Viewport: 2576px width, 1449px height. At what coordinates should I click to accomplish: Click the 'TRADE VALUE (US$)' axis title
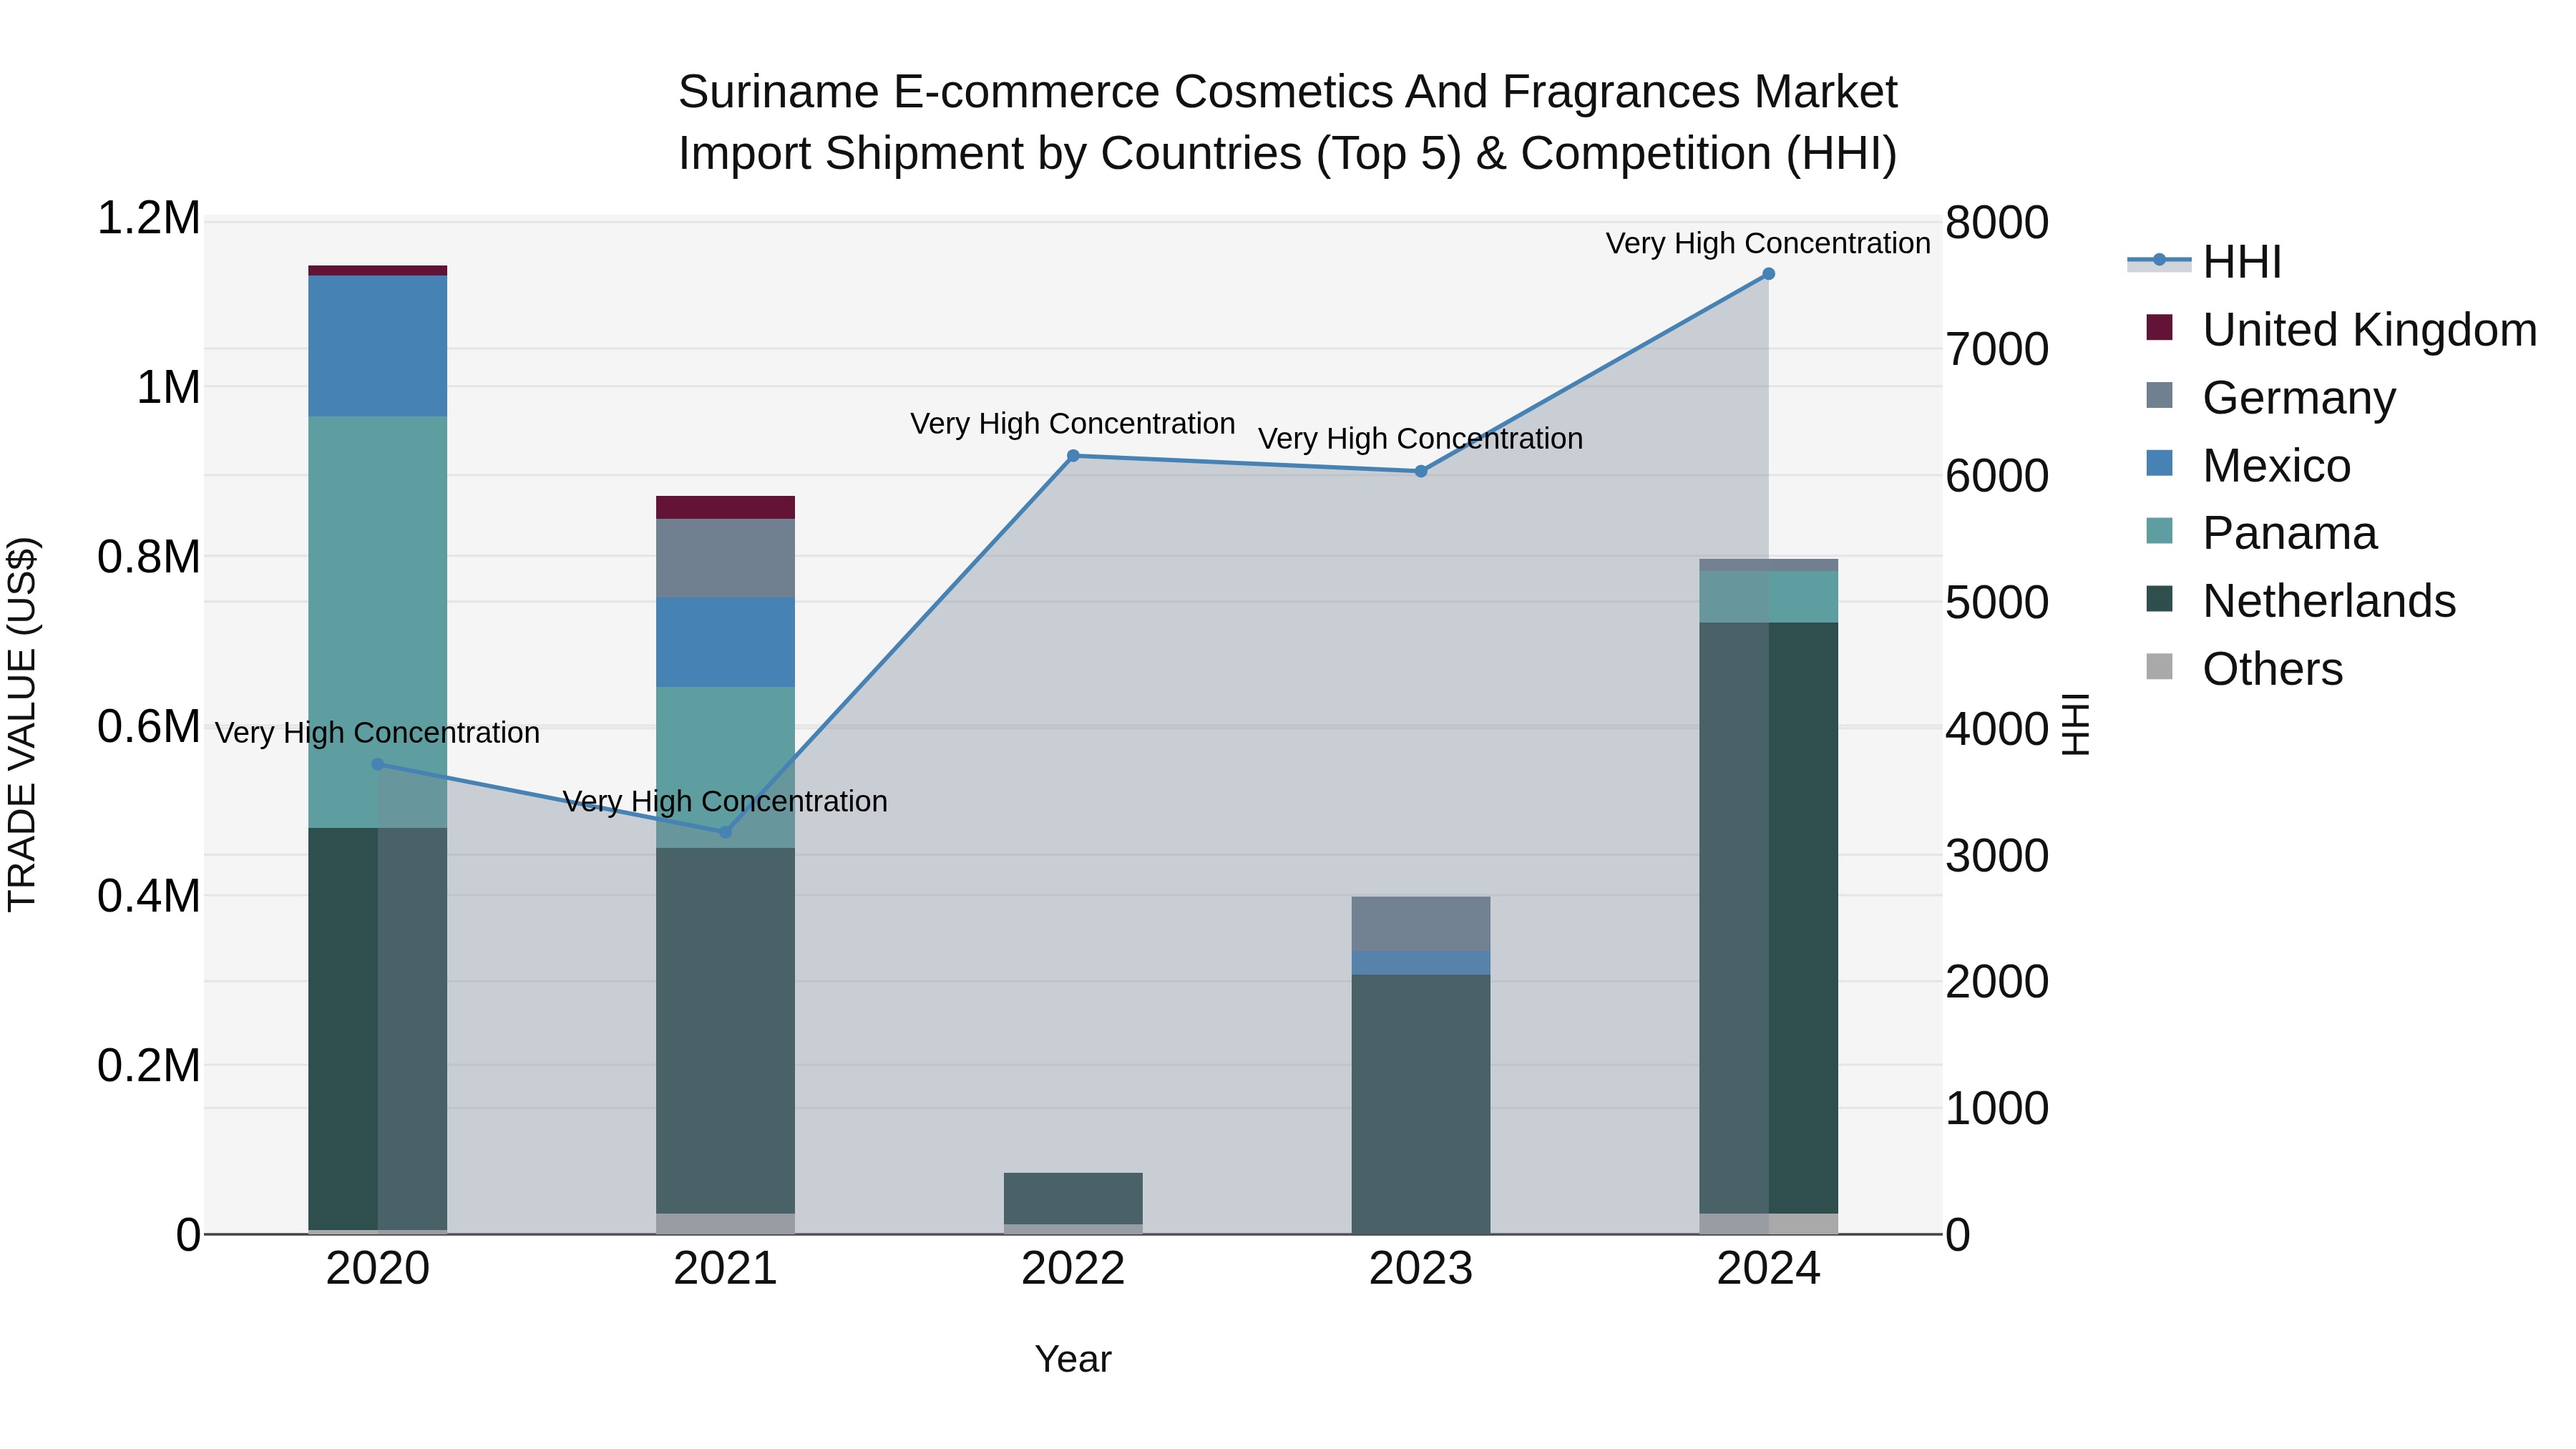[22, 724]
